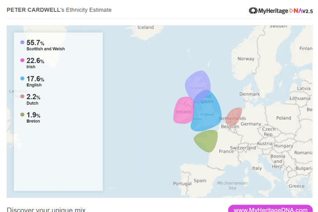Select the 1.9% Breton entry

30,118
